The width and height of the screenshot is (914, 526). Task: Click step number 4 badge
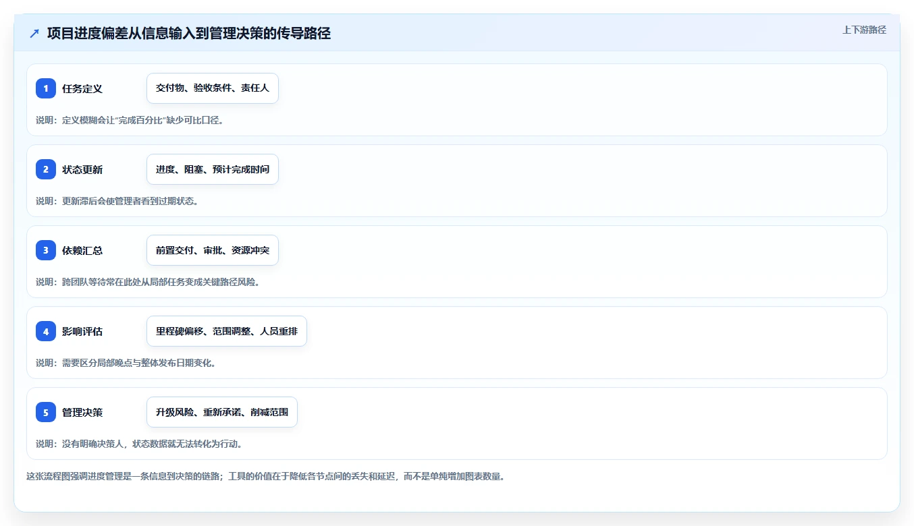tap(46, 331)
